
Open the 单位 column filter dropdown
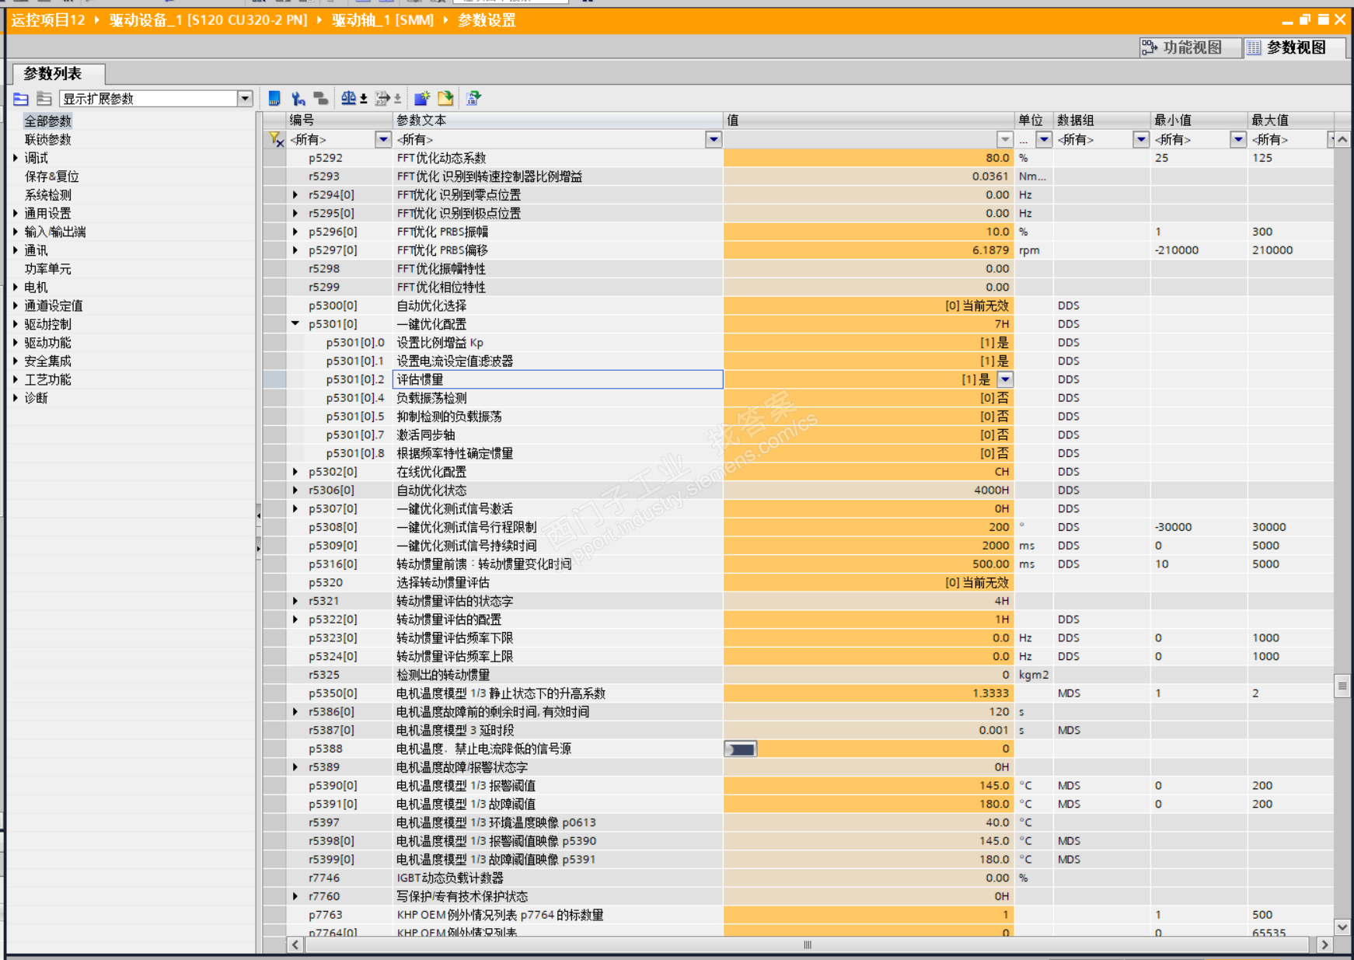click(1044, 139)
